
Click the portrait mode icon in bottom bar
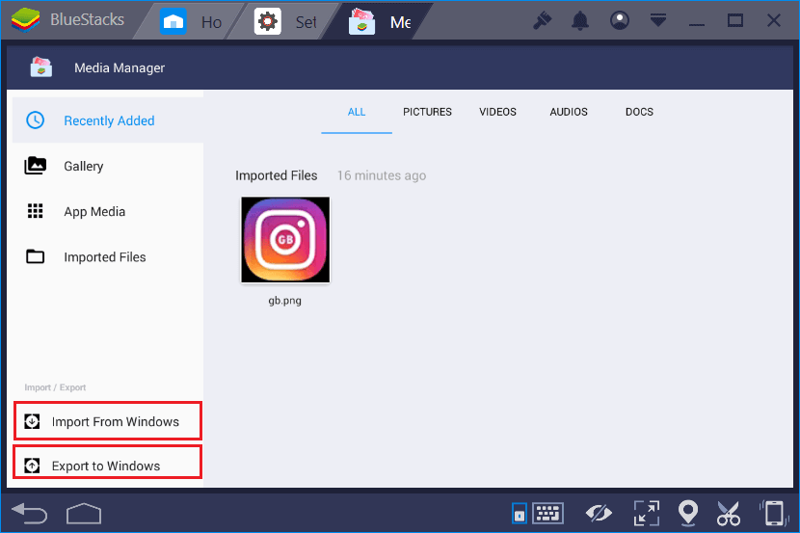pyautogui.click(x=520, y=514)
